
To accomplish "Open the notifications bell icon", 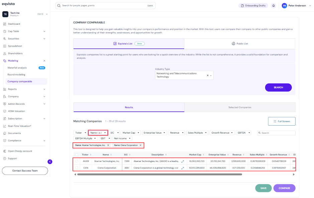I will click(x=273, y=6).
